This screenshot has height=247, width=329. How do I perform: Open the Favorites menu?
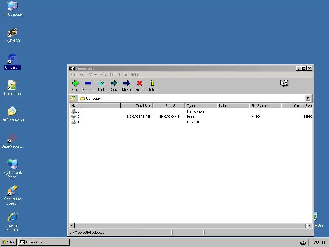pyautogui.click(x=107, y=75)
